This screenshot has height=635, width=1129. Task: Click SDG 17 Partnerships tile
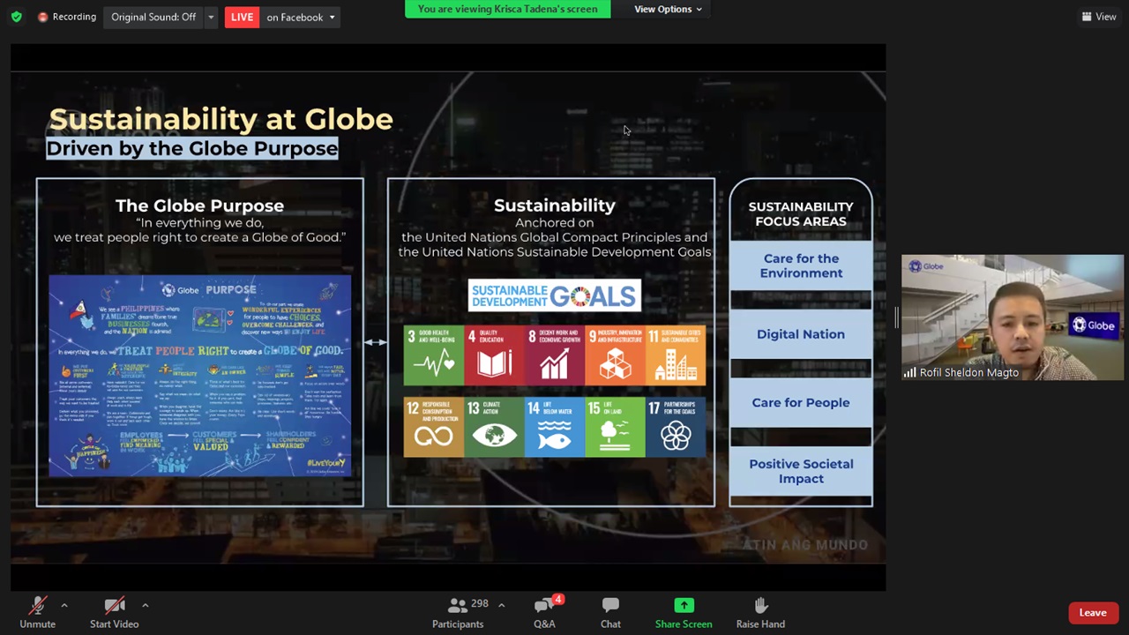(677, 428)
